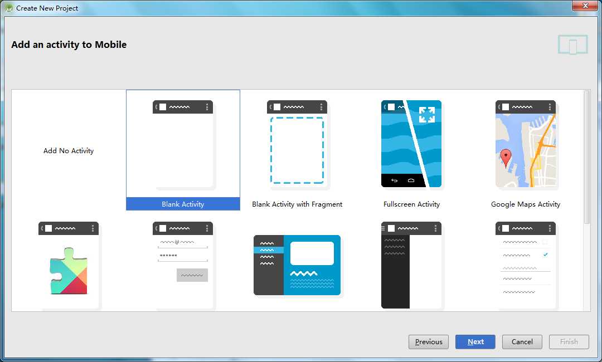Click the activity gallery vertical scrollbar

[586, 157]
